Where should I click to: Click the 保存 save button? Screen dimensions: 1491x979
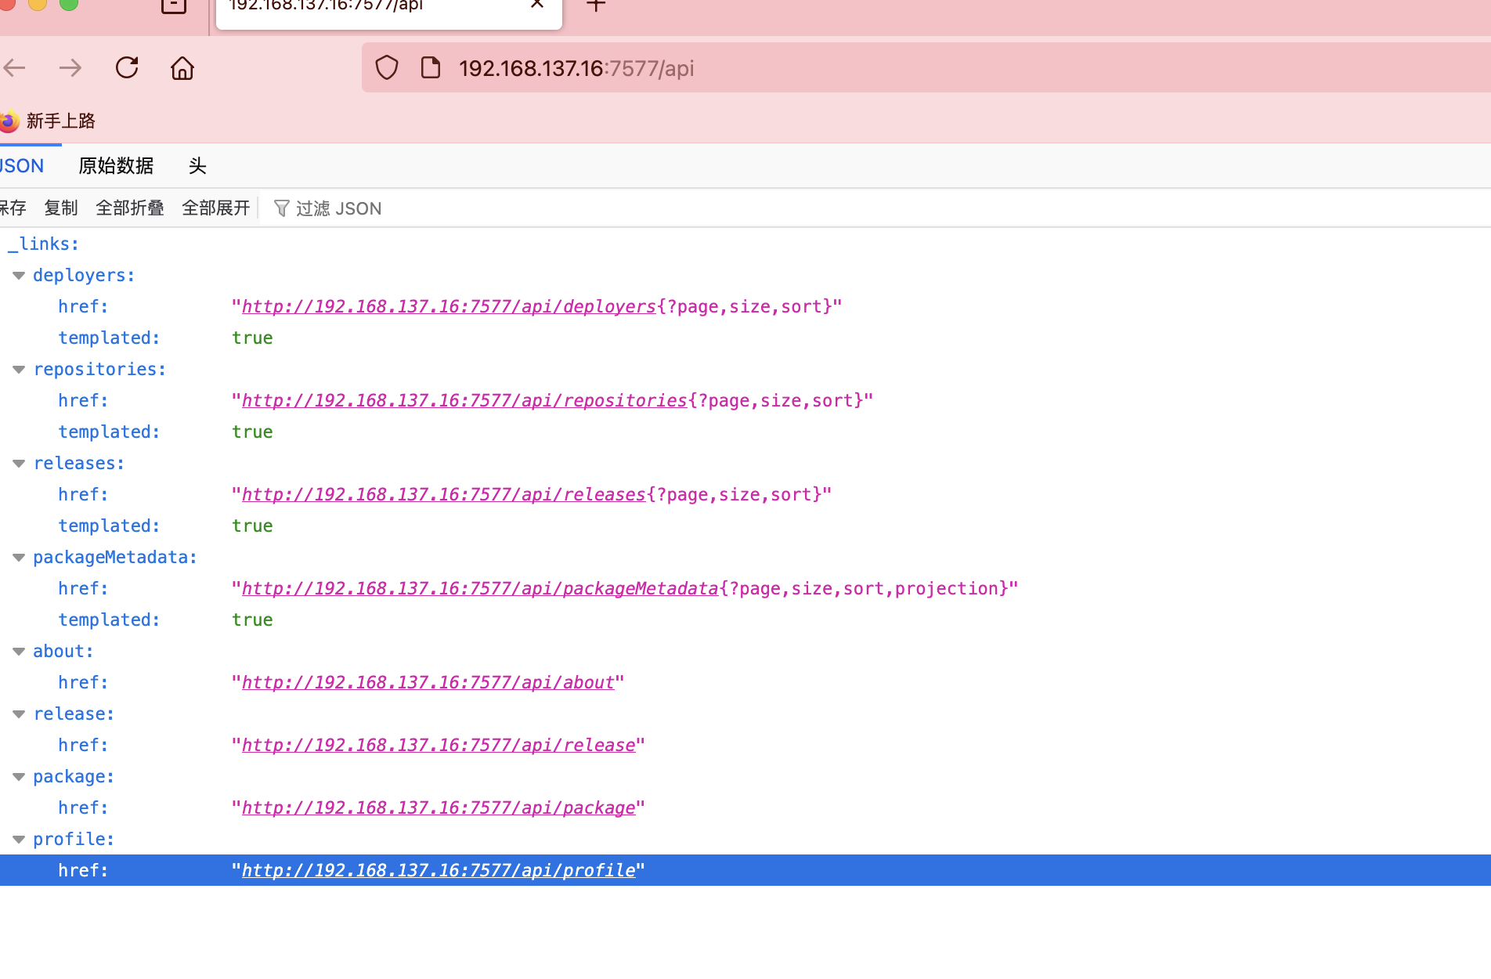coord(13,208)
